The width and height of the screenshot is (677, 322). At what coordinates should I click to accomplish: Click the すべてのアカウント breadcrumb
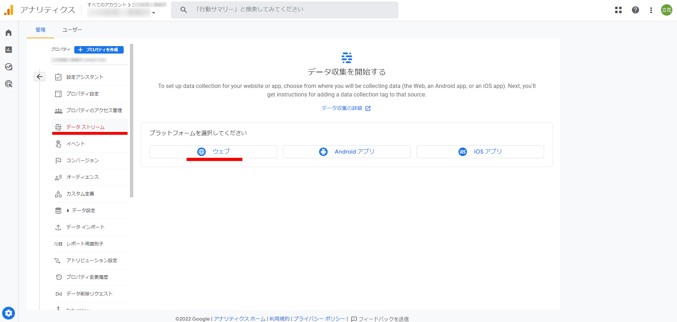[107, 5]
